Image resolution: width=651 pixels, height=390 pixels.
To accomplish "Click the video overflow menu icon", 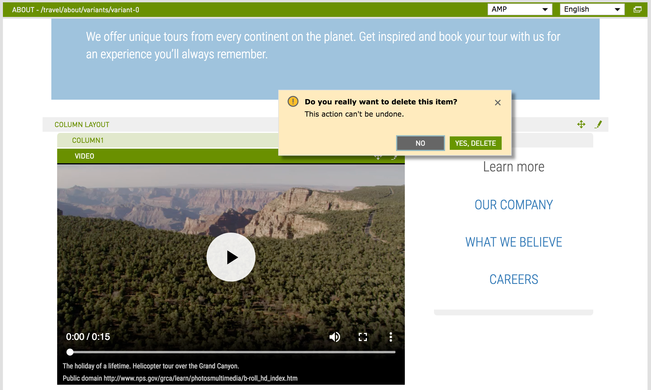I will click(x=391, y=336).
